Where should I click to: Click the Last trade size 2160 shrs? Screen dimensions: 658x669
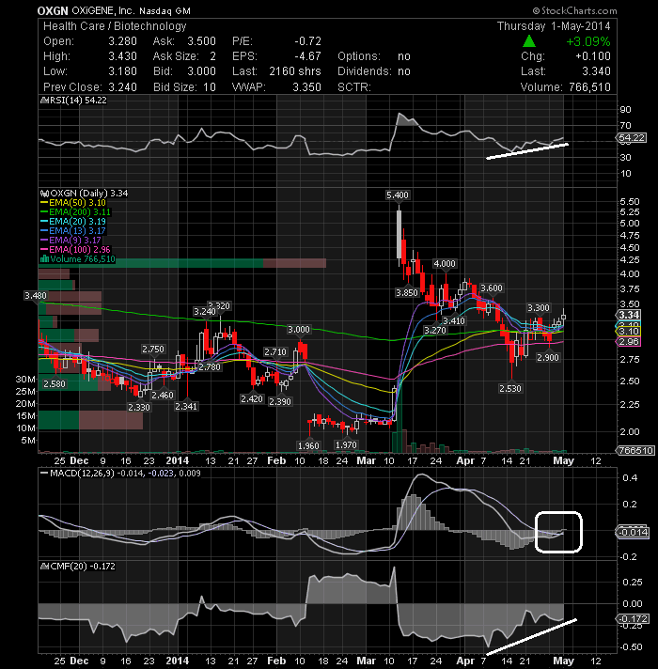pos(295,71)
